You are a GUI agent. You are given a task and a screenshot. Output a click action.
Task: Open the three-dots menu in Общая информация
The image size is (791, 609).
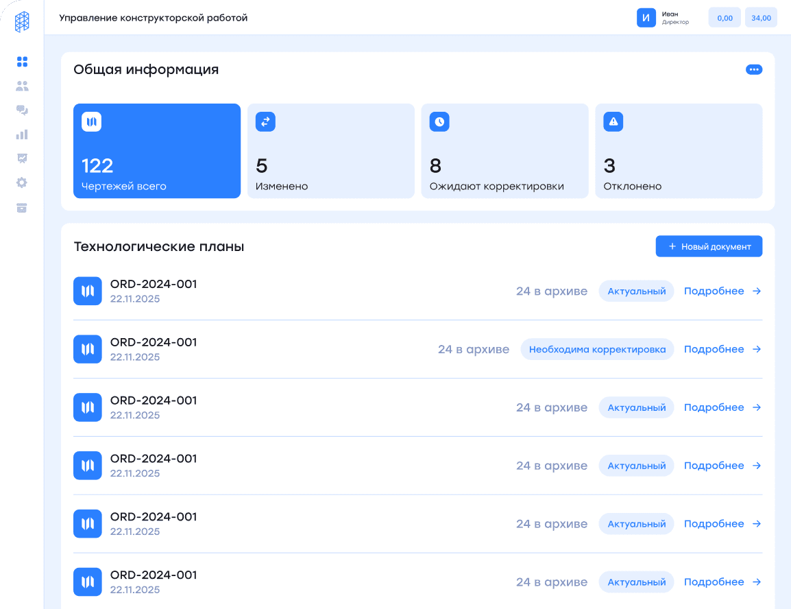(753, 69)
